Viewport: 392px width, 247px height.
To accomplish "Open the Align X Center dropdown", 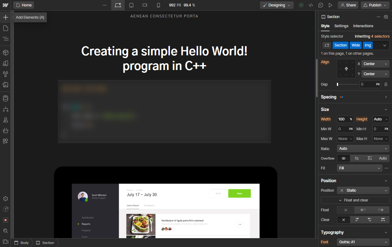I will click(375, 64).
